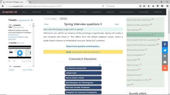Image resolution: width=170 pixels, height=95 pixels.
Task: Play the YouTube video in tweet
Action: [x=20, y=53]
